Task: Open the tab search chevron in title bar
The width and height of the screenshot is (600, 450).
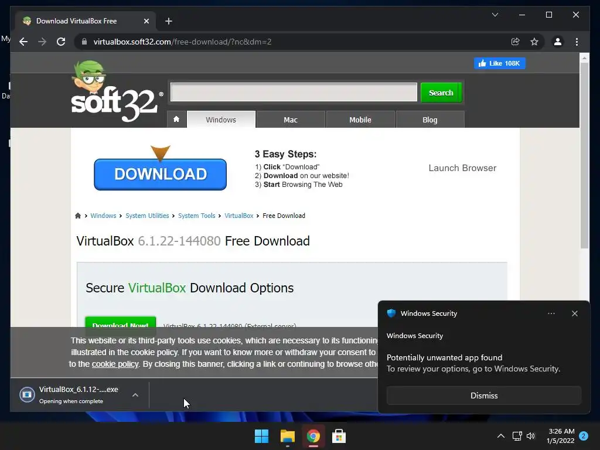Action: tap(495, 15)
